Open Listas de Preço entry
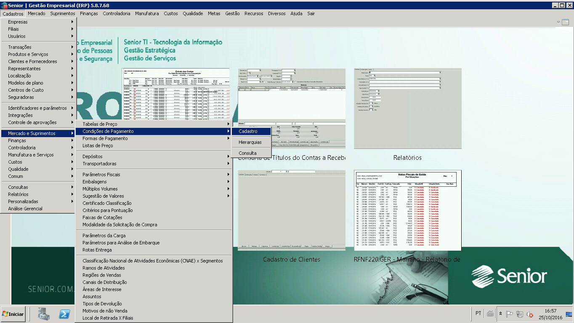The height and width of the screenshot is (323, 574). (154, 146)
